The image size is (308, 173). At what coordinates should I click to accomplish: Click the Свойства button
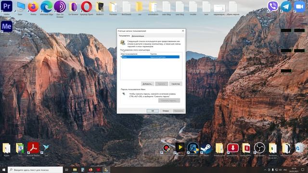click(176, 84)
